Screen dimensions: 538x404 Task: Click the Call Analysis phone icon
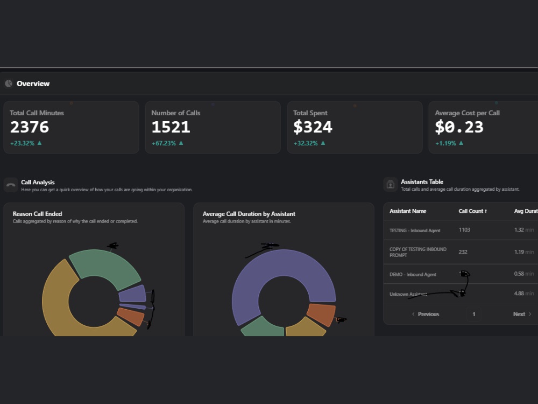(x=11, y=185)
